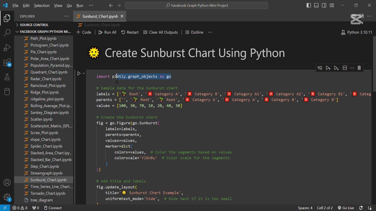The height and width of the screenshot is (211, 376).
Task: Open the Selection menu
Action: [42, 6]
